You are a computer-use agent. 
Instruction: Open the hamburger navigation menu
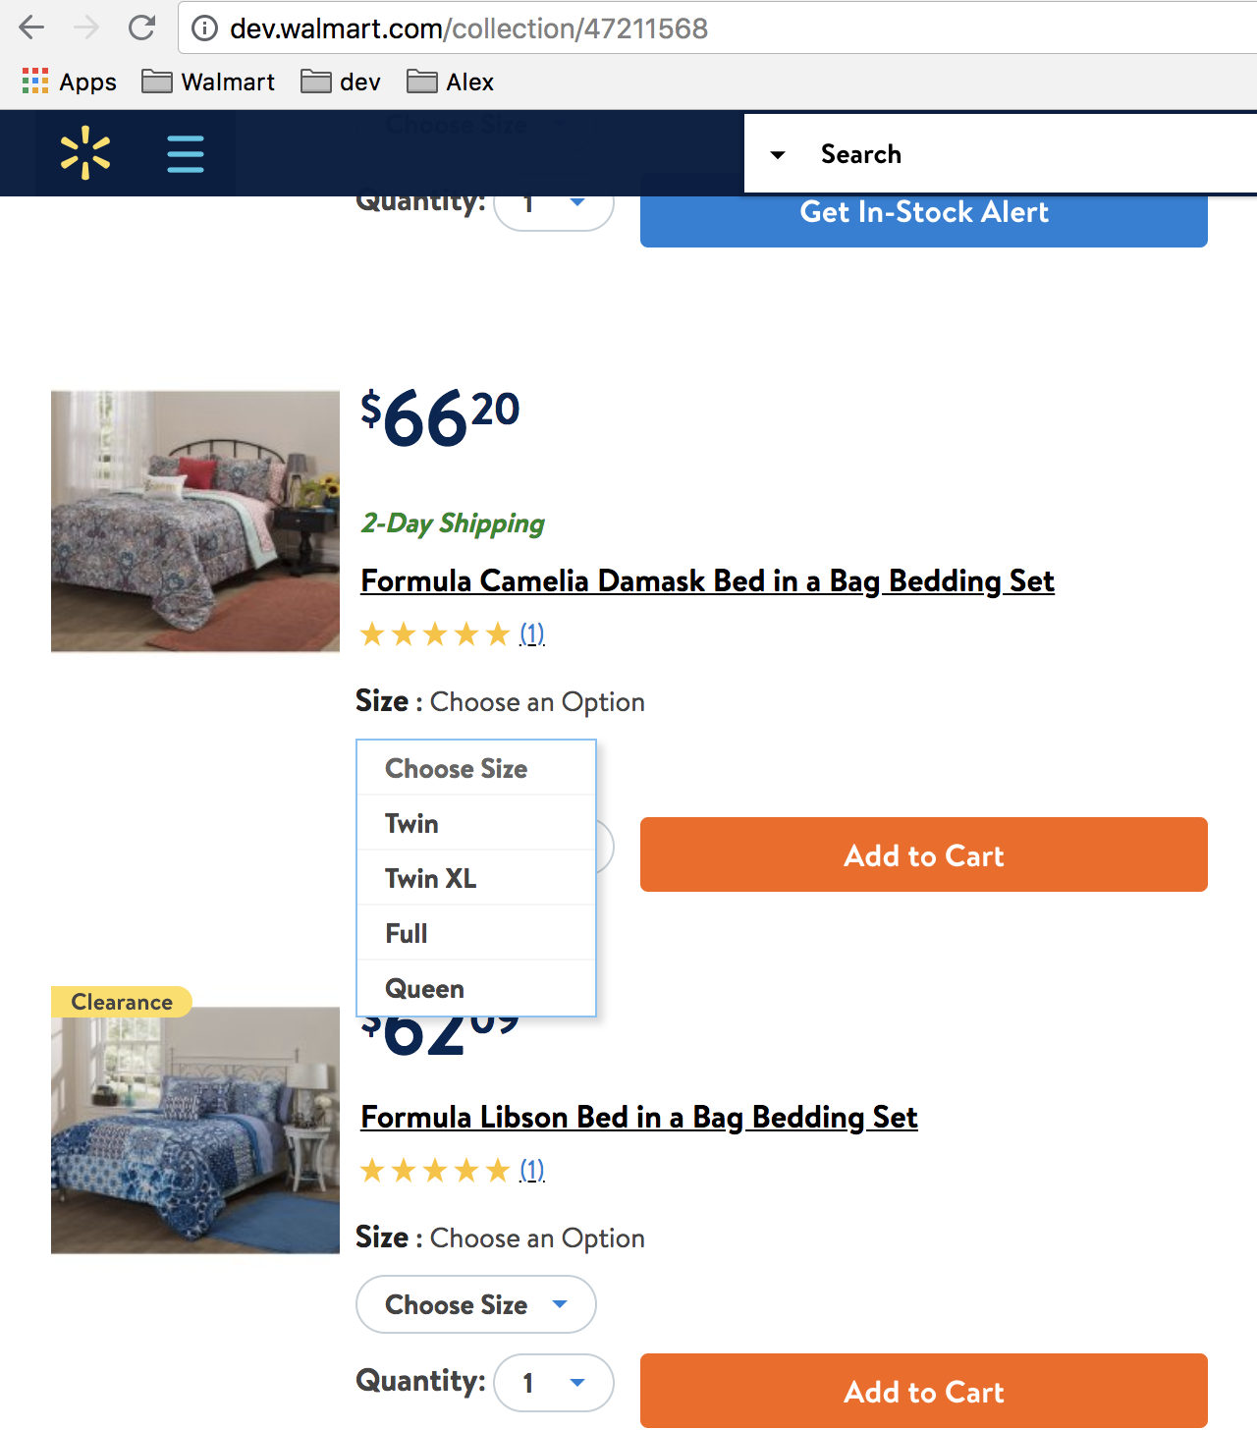pyautogui.click(x=186, y=153)
